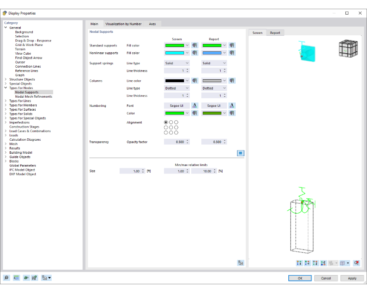367x293 pixels.
Task: Open the help icon in the bottom toolbar
Action: pos(6,278)
